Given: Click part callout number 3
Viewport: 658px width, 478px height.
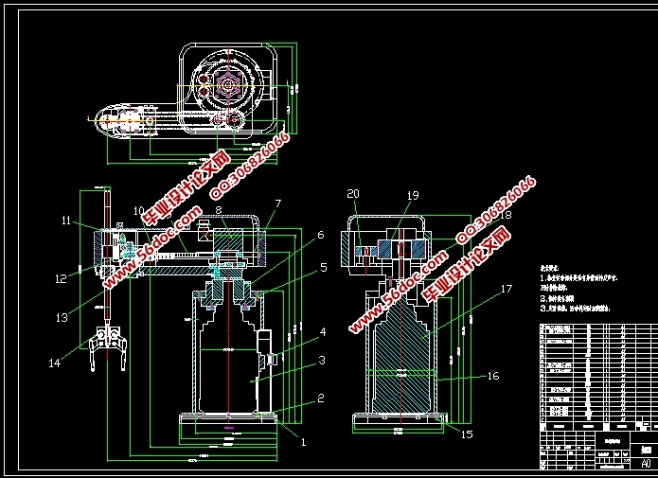Looking at the screenshot, I should tap(321, 360).
